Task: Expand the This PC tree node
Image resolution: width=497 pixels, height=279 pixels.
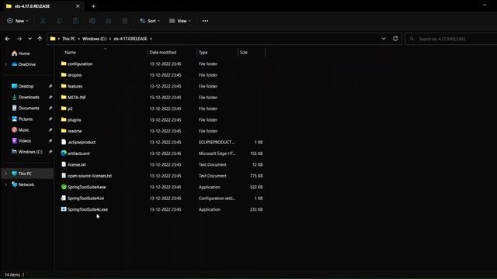Action: [5, 174]
